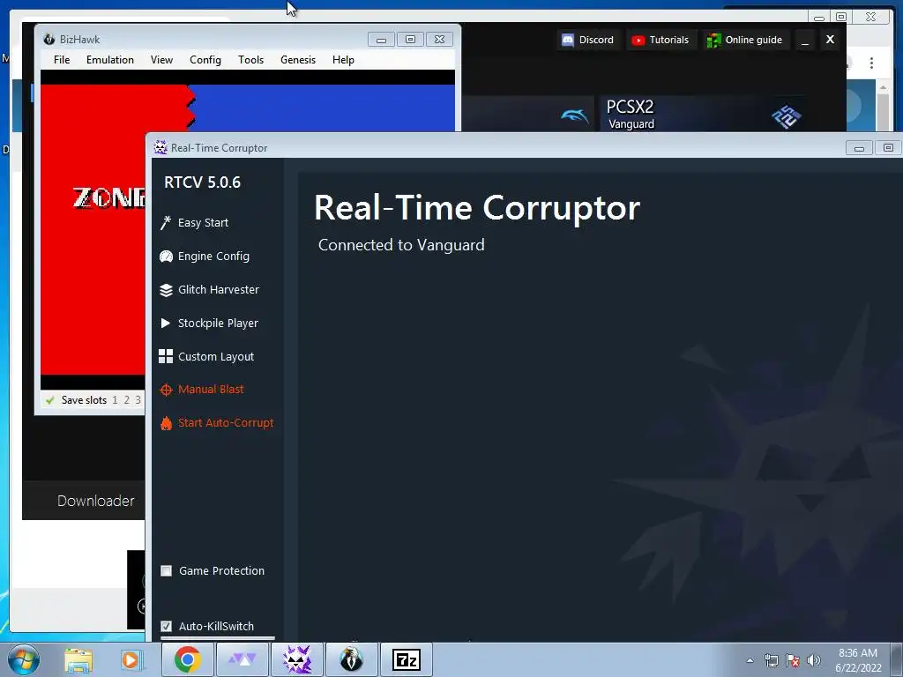
Task: Open Online guide in launcher
Action: tap(745, 40)
